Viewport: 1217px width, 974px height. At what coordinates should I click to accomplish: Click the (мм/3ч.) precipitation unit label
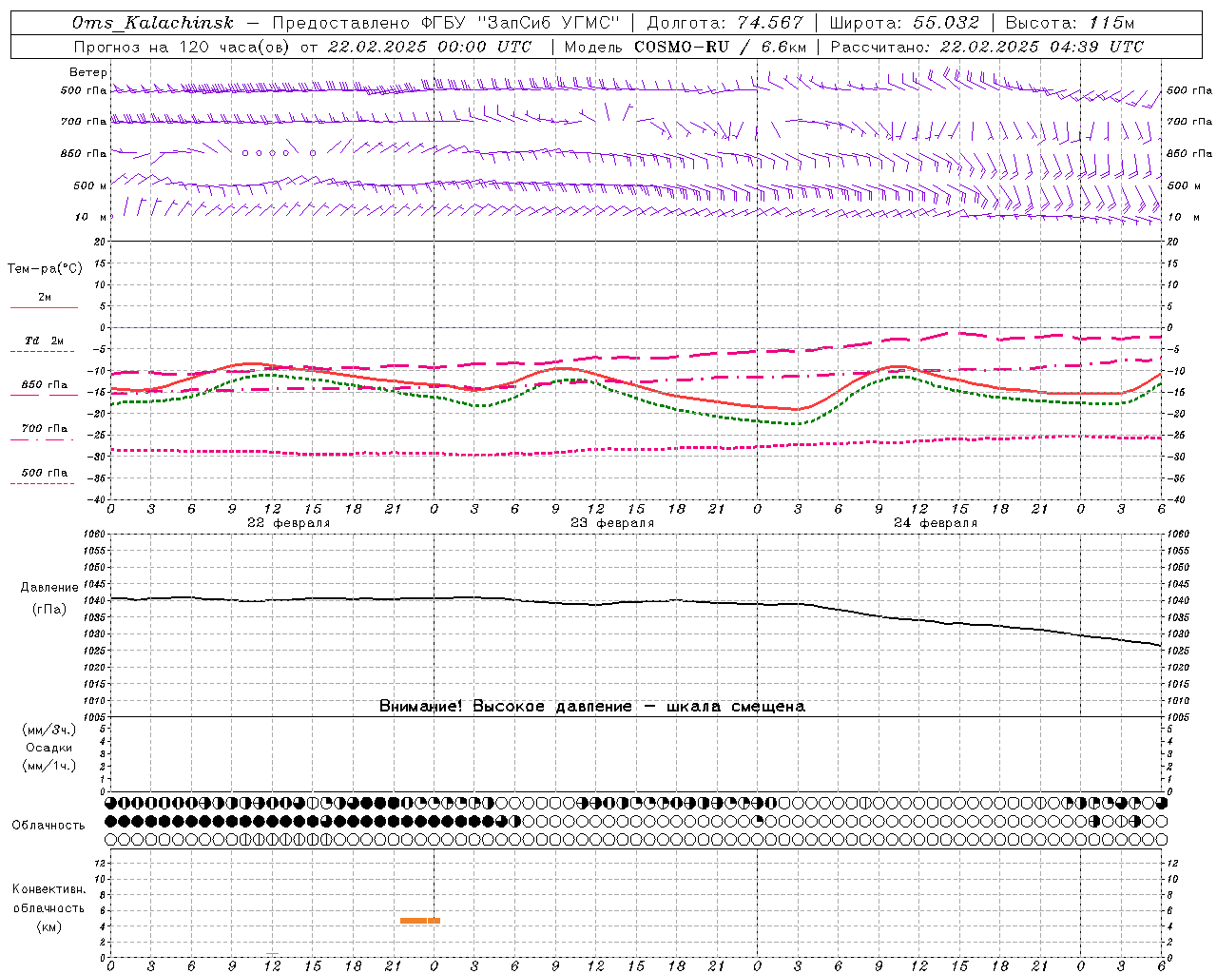[49, 730]
